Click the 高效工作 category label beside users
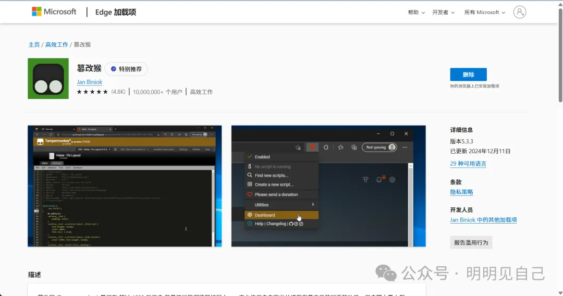 tap(201, 92)
